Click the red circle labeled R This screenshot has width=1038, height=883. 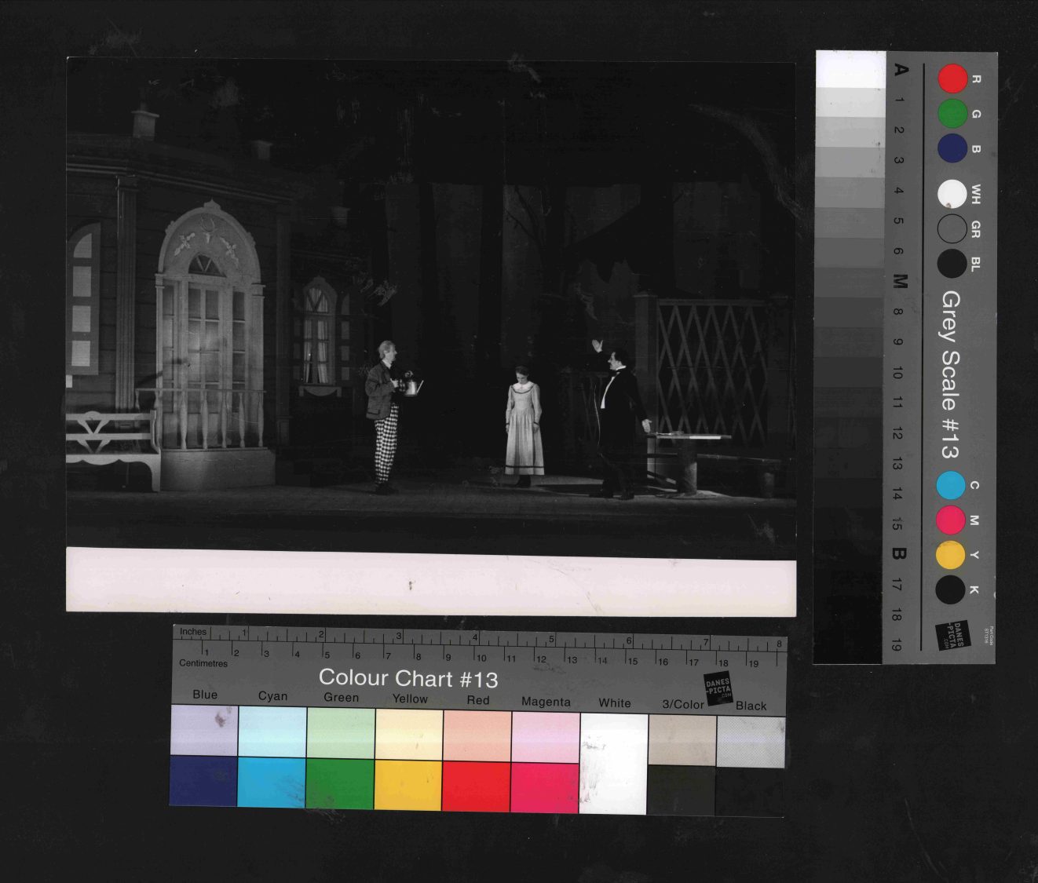(953, 79)
